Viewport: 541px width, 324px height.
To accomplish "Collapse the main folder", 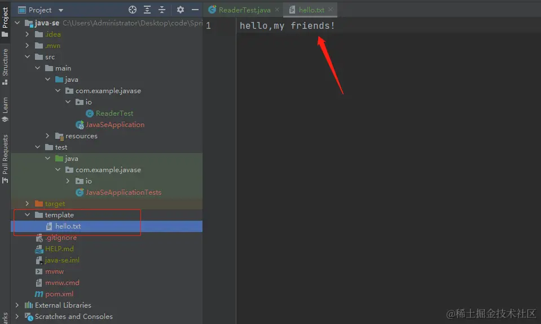I will (x=38, y=68).
